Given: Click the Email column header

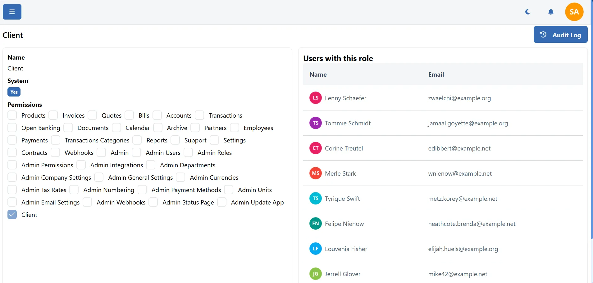Looking at the screenshot, I should (436, 74).
